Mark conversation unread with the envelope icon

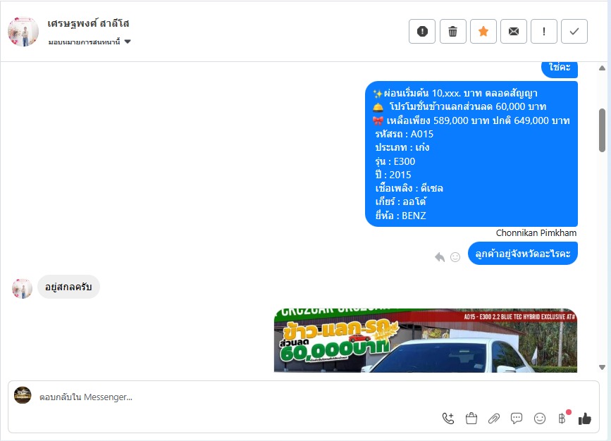pos(514,31)
